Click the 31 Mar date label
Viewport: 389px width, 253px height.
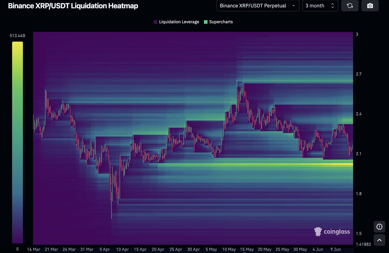click(87, 249)
